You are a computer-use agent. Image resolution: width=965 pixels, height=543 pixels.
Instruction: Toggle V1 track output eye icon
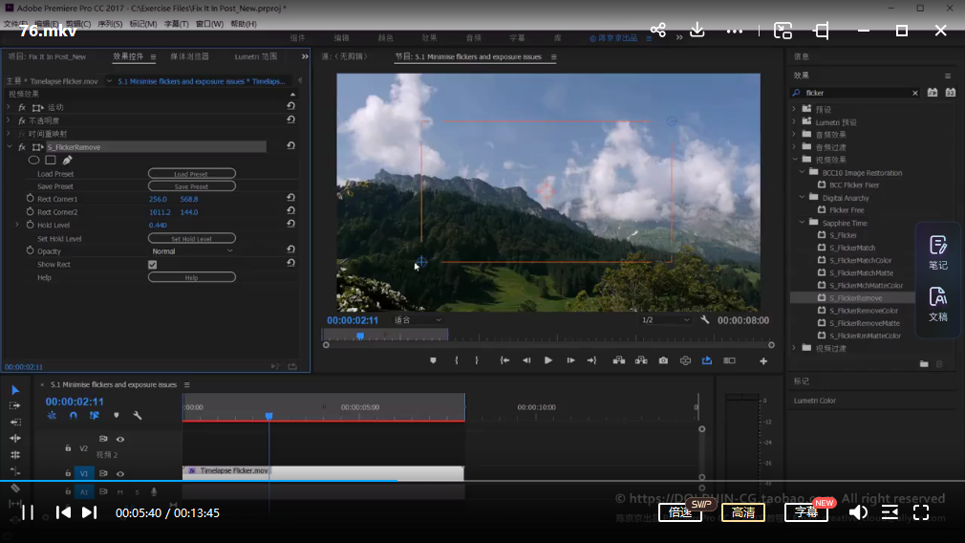click(120, 474)
